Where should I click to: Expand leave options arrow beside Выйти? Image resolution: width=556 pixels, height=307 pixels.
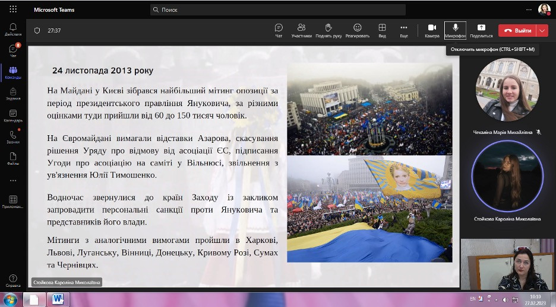pyautogui.click(x=542, y=31)
